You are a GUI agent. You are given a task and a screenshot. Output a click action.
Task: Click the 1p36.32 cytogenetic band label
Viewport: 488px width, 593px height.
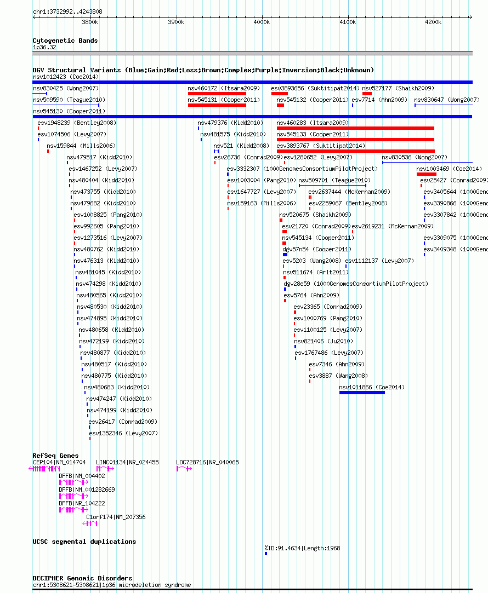(44, 47)
